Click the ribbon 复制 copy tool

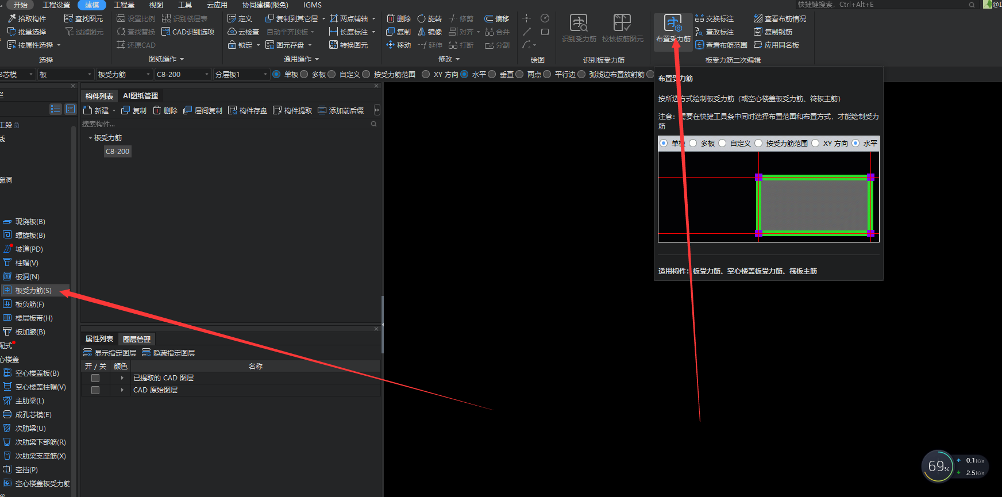tap(398, 32)
